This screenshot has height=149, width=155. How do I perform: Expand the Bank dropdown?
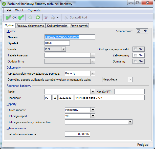[93, 92]
